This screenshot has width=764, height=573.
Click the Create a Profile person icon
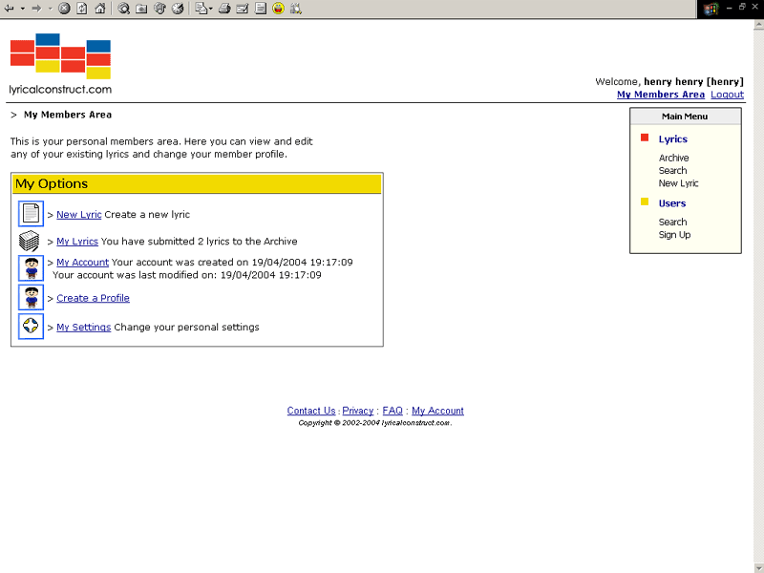pyautogui.click(x=32, y=297)
